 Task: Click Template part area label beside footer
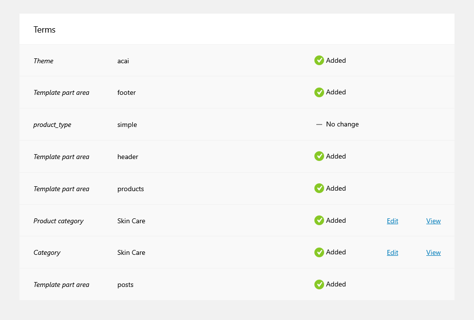click(x=61, y=92)
